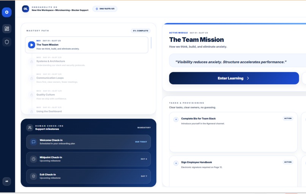Image resolution: width=306 pixels, height=194 pixels.
Task: Toggle Sign Employee Handbook task circle
Action: coord(176,163)
